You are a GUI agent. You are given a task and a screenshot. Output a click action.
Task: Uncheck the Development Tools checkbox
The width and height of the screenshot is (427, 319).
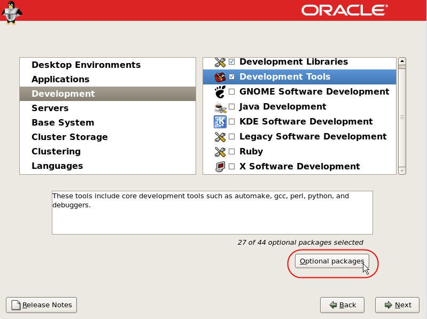coord(232,77)
